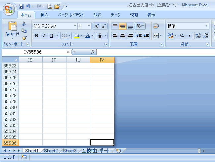Switch to the 挿入 tab
The height and width of the screenshot is (162, 215).
[44, 15]
